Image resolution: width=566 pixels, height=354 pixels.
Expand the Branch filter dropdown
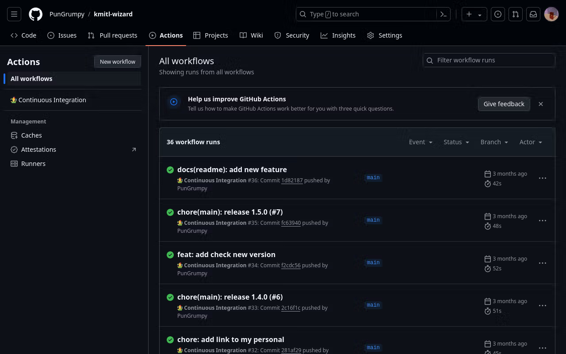494,142
